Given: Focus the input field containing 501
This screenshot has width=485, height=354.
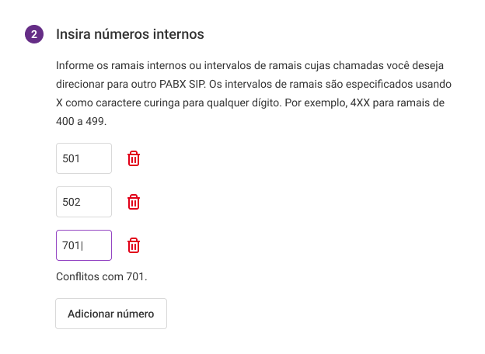Looking at the screenshot, I should (84, 158).
